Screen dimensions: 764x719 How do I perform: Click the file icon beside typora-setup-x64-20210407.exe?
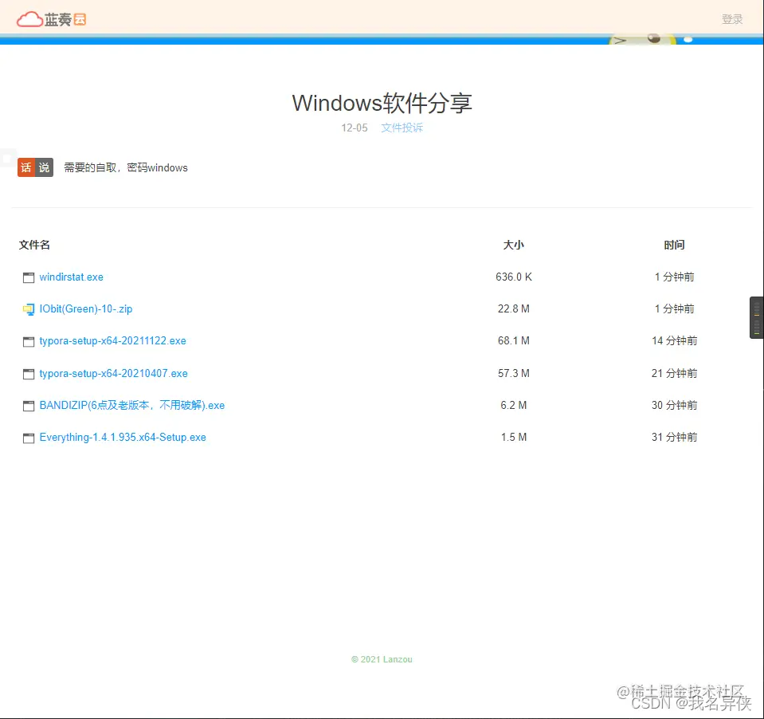point(29,374)
